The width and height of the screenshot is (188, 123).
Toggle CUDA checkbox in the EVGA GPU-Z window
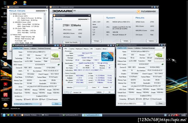click(x=33, y=99)
